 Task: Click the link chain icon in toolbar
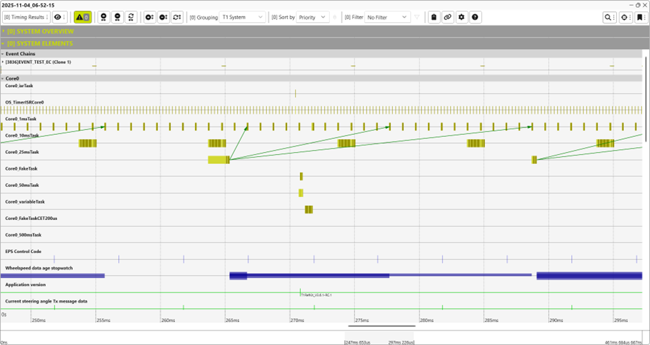click(447, 17)
